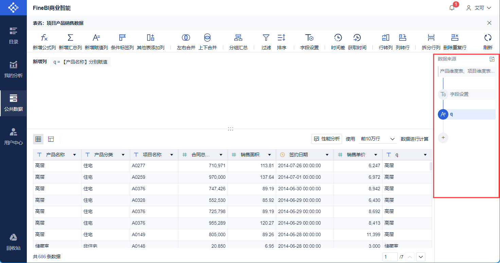Open the 艾可 user account menu
The height and width of the screenshot is (263, 500).
(x=479, y=8)
